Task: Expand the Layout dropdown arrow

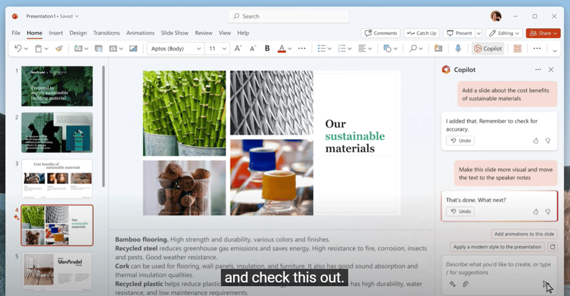Action: [121, 49]
